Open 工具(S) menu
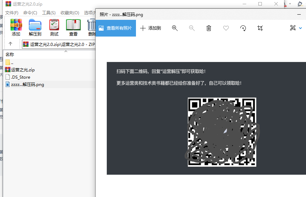Viewport: 306px width, 197px height. pyautogui.click(x=49, y=13)
